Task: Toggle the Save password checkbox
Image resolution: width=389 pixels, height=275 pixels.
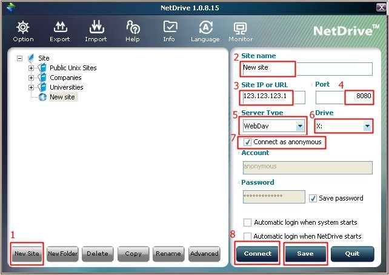Action: pyautogui.click(x=313, y=198)
